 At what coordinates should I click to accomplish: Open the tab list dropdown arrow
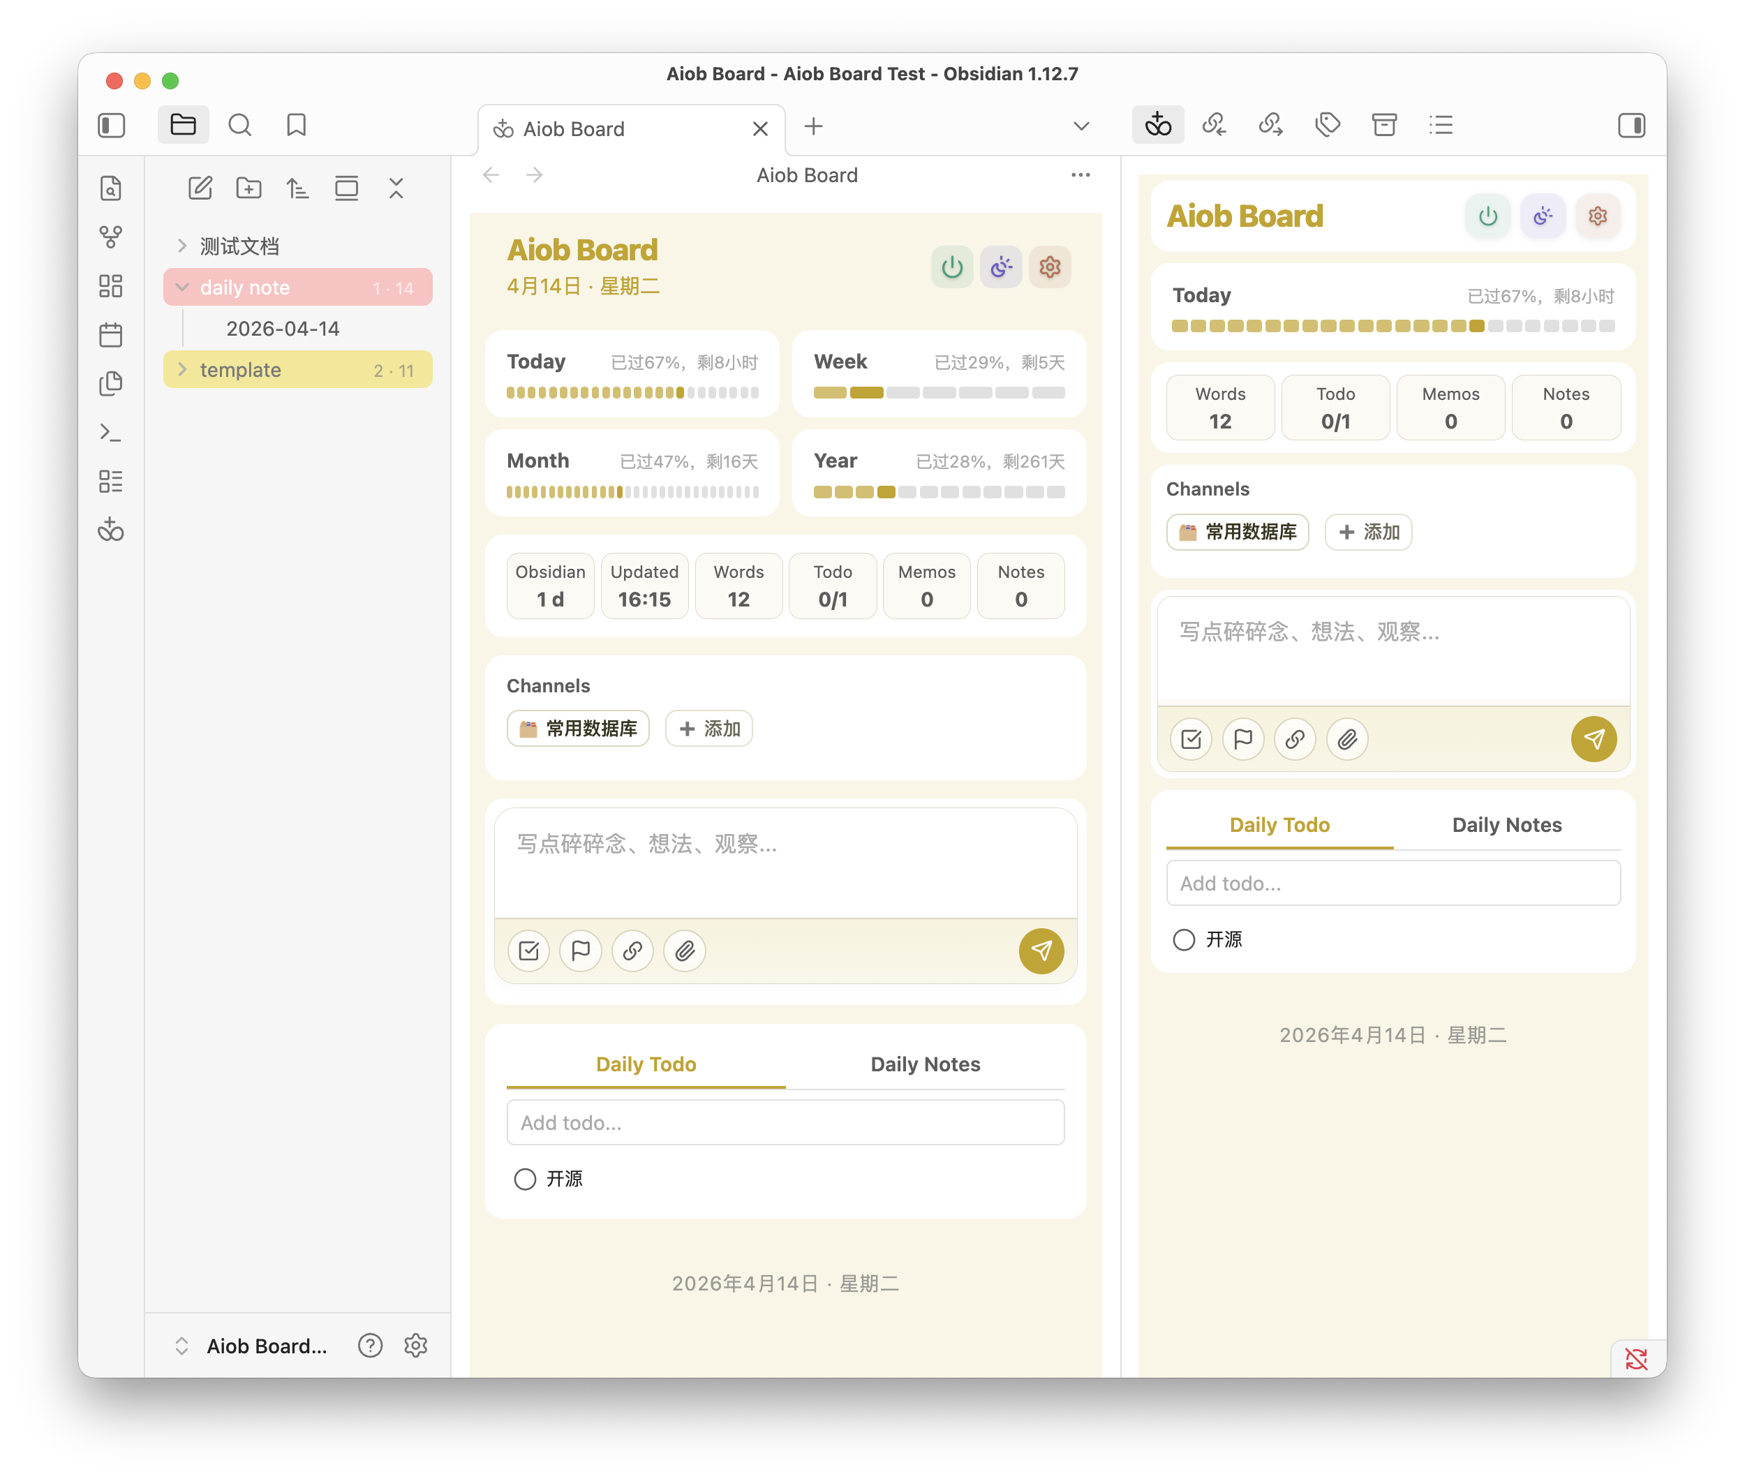(1081, 127)
